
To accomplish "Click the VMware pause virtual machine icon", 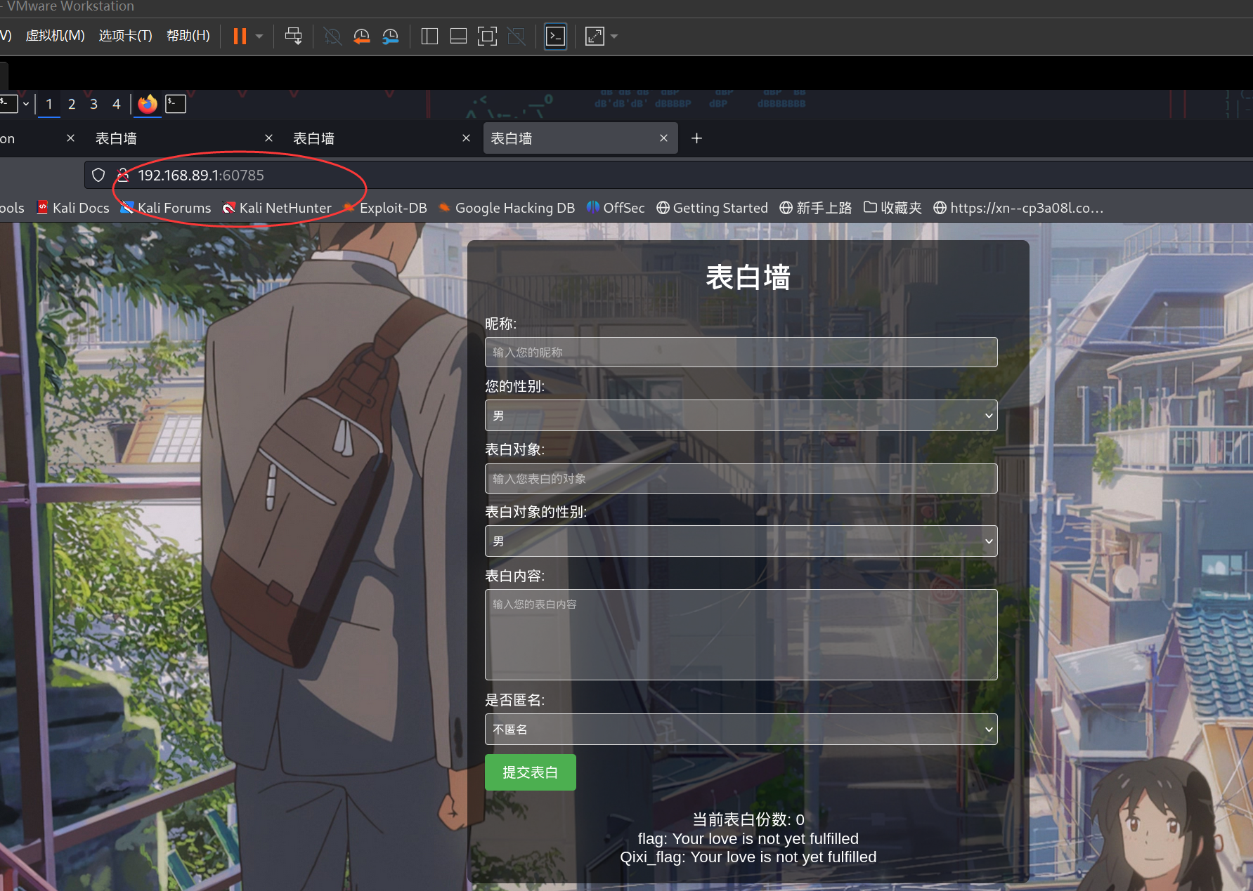I will click(x=240, y=37).
